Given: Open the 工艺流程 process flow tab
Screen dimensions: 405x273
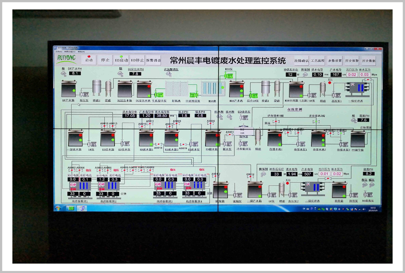Looking at the screenshot, I should 318,61.
